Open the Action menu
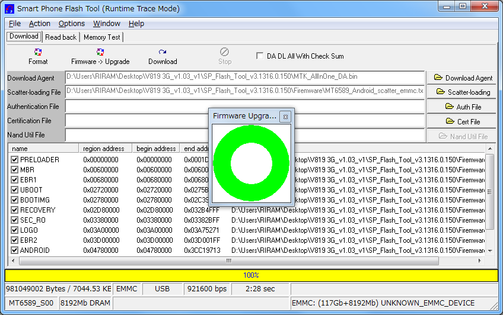Screen dimensions: 503x315 (x=40, y=23)
